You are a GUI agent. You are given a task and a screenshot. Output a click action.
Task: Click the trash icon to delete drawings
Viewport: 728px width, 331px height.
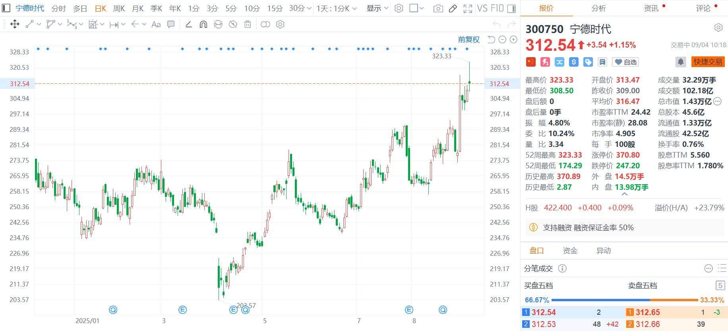(x=248, y=25)
